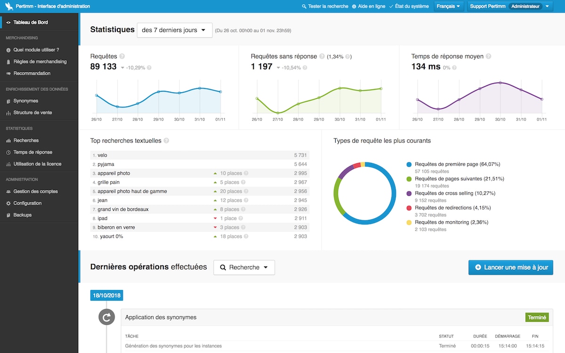
Task: Open the Recherche operations filter dropdown
Action: [x=244, y=267]
